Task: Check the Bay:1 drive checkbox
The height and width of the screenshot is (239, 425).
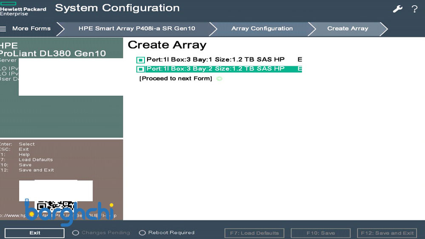Action: pos(140,60)
